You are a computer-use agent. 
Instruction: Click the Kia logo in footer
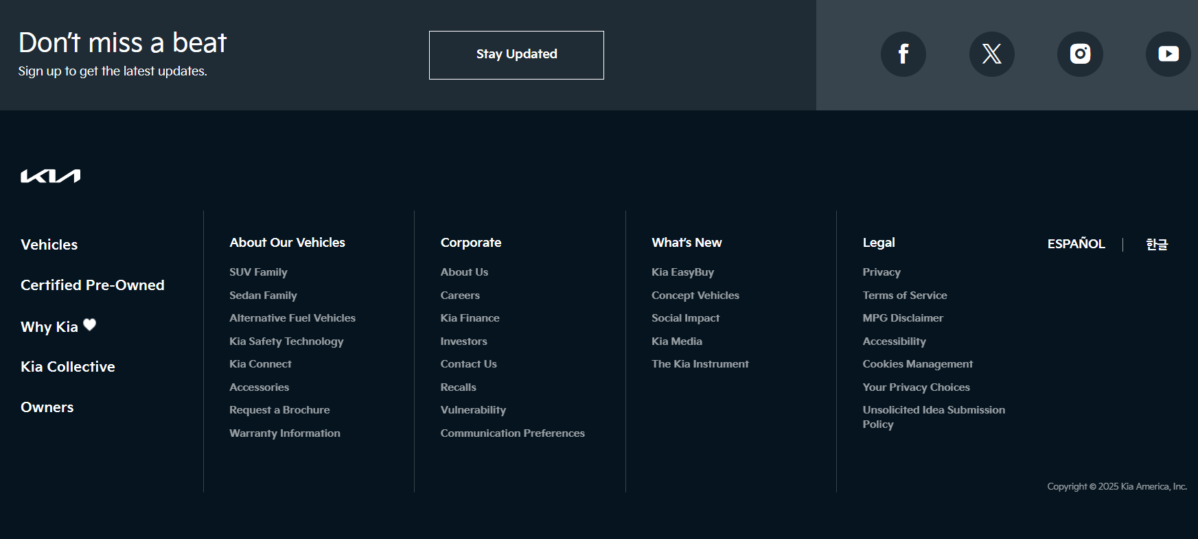click(x=51, y=176)
